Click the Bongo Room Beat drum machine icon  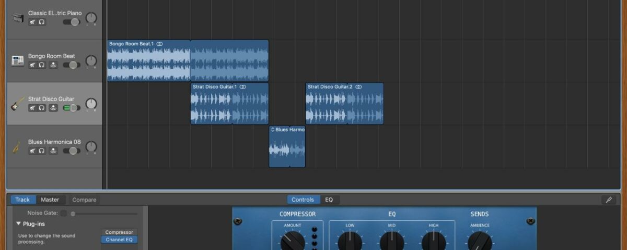pyautogui.click(x=18, y=61)
